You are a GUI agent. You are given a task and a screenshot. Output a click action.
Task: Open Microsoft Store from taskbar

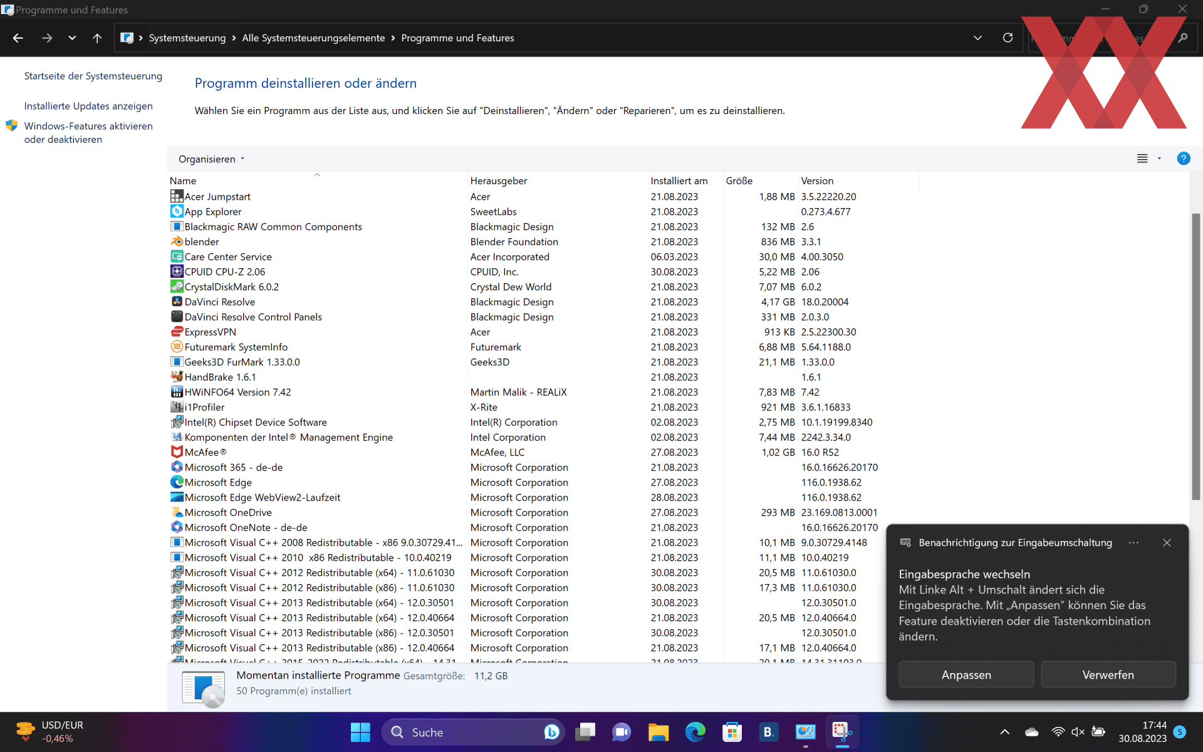click(732, 732)
